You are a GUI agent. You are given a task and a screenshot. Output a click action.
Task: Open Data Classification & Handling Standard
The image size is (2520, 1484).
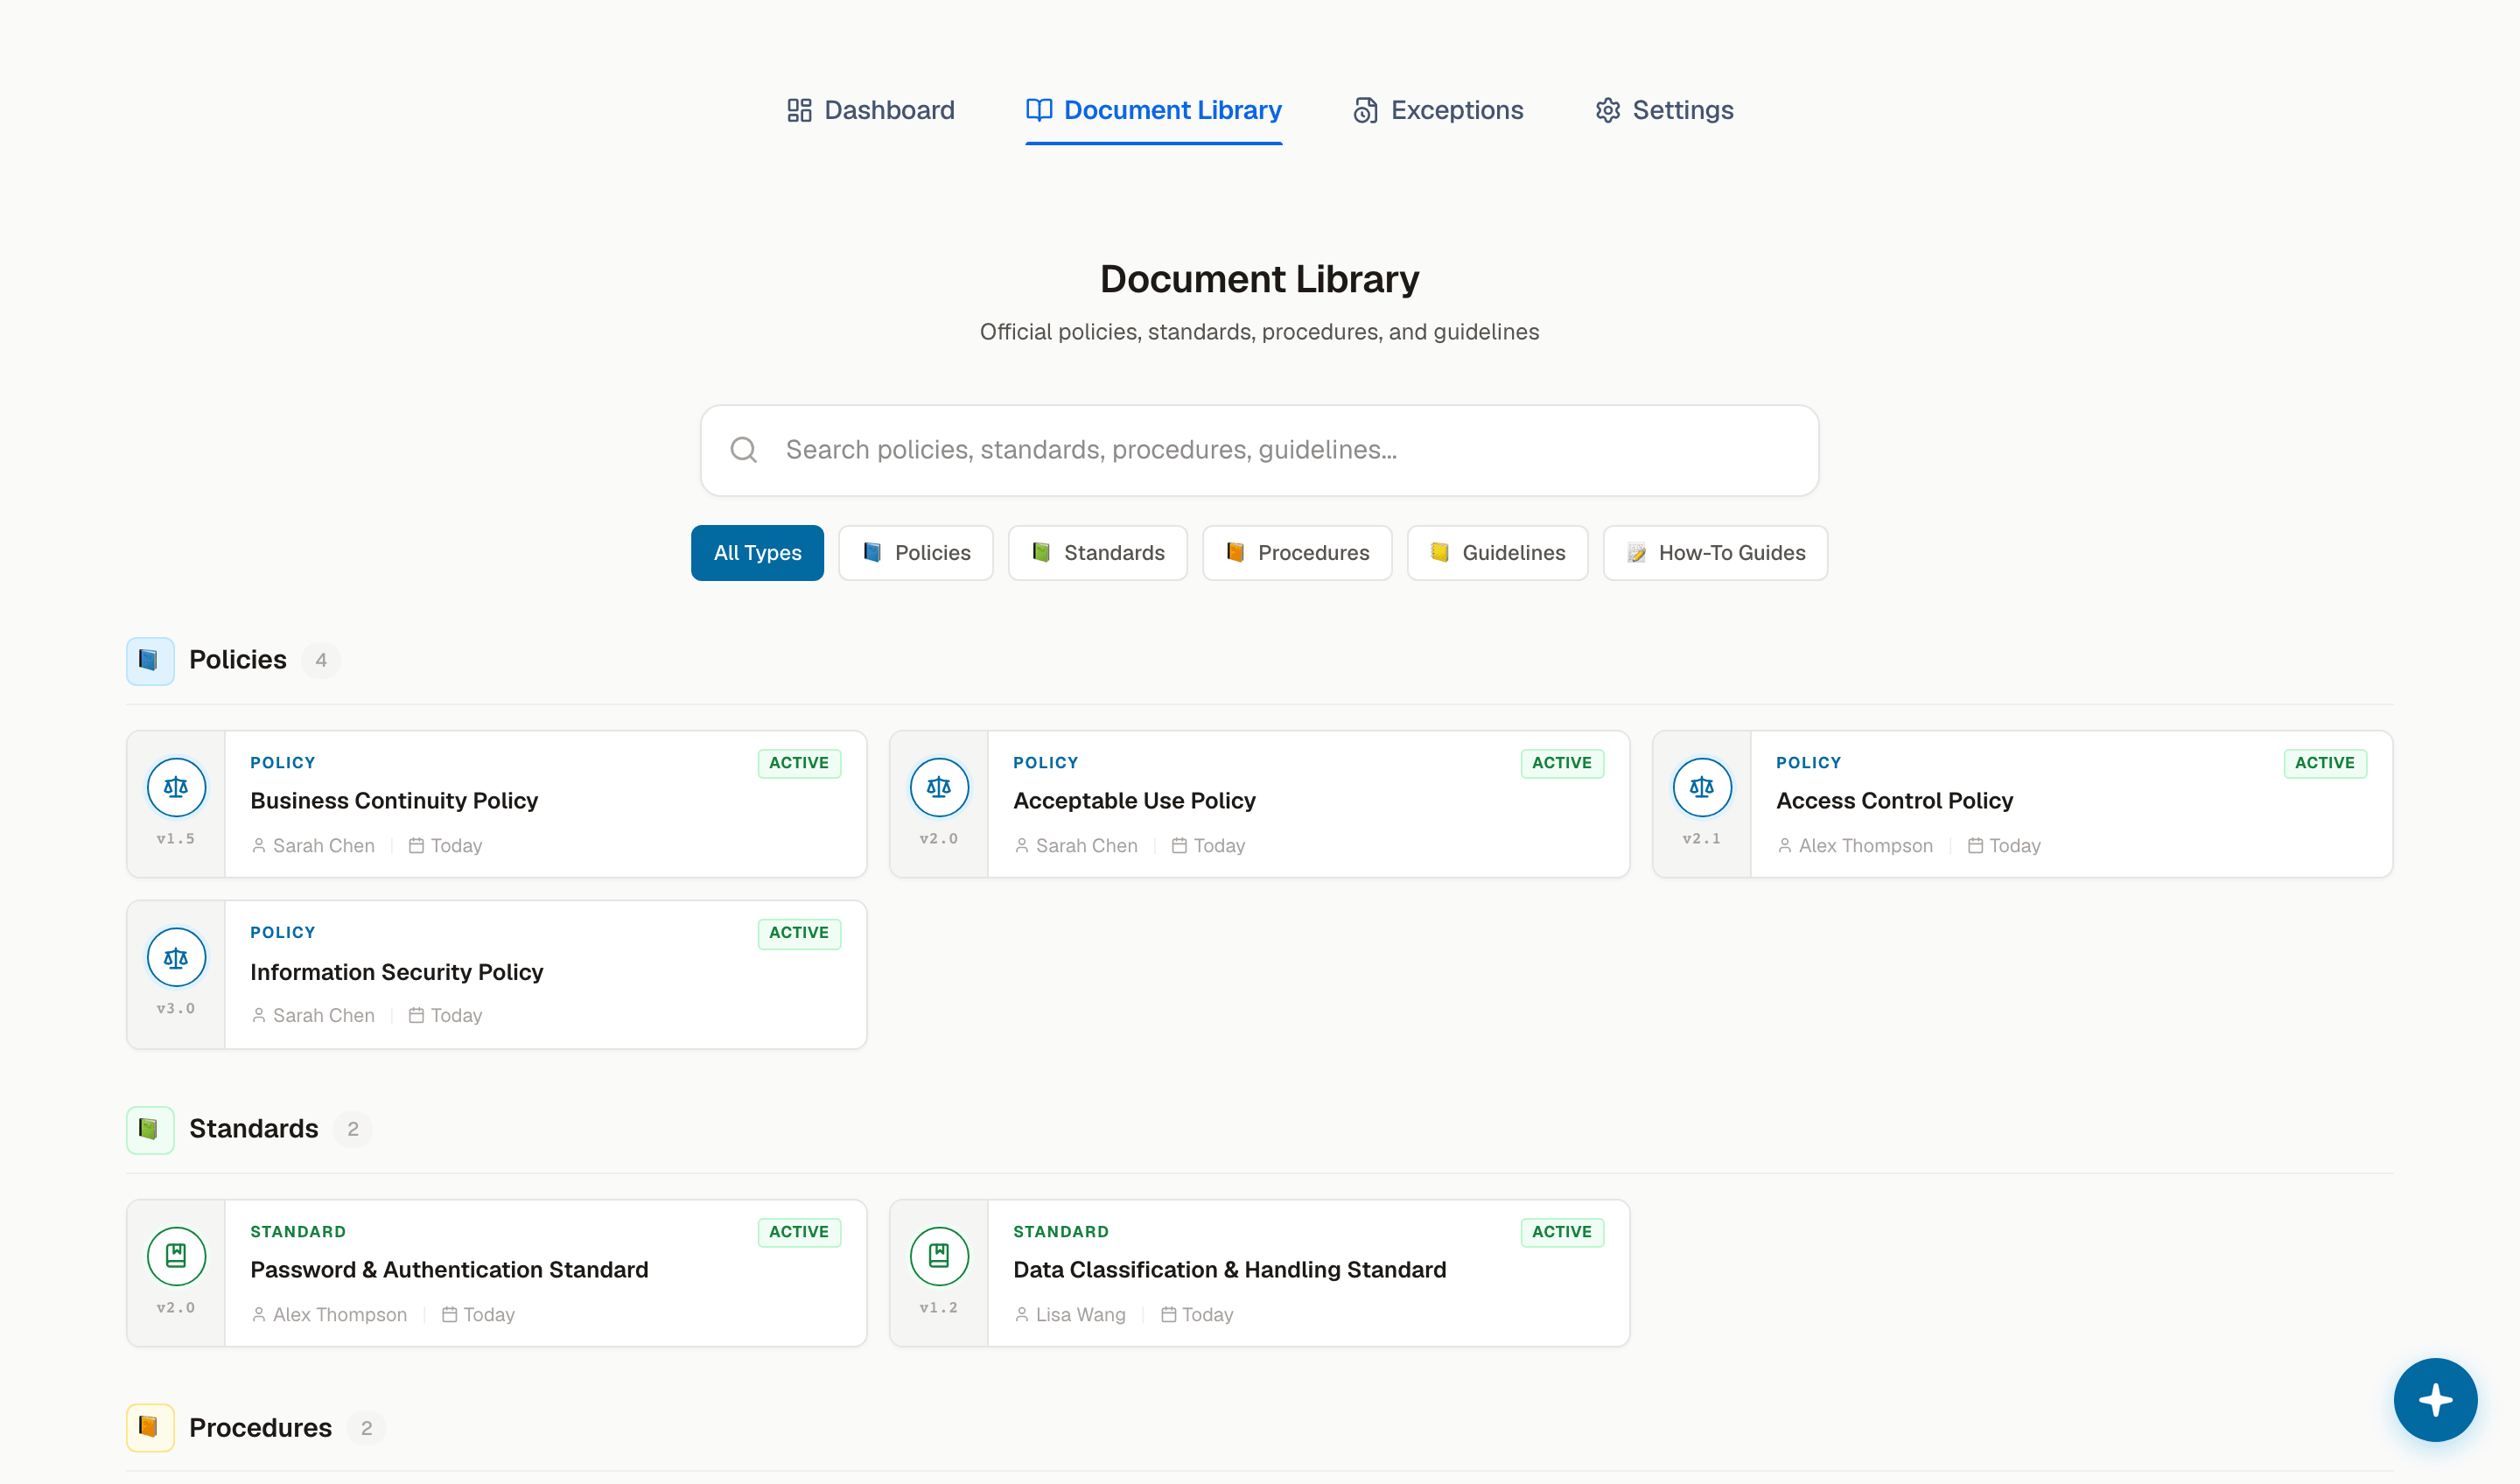pos(1259,1273)
